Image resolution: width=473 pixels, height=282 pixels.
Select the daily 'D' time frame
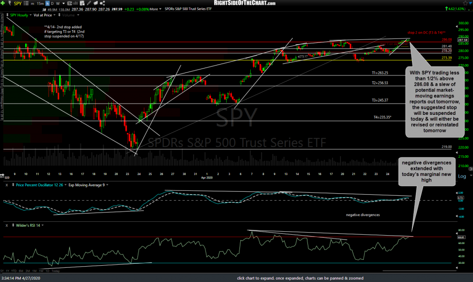[52, 3]
